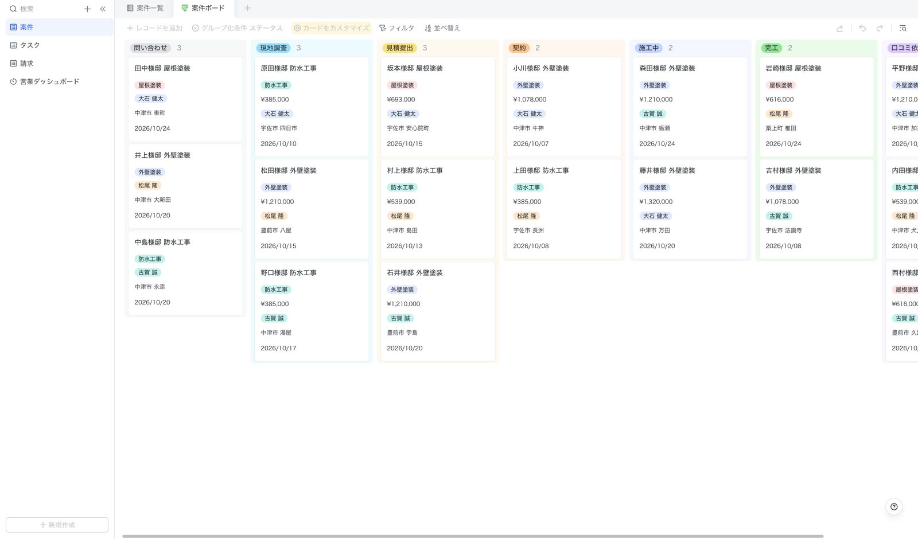Open the 田中様邸 屋根塗装 card
Viewport: 918px width, 539px height.
pos(185,99)
